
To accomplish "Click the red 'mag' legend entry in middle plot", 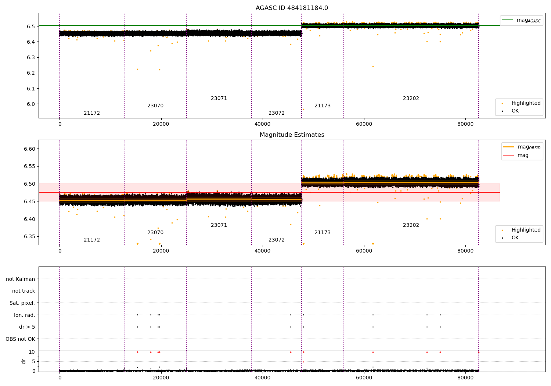I will [516, 156].
